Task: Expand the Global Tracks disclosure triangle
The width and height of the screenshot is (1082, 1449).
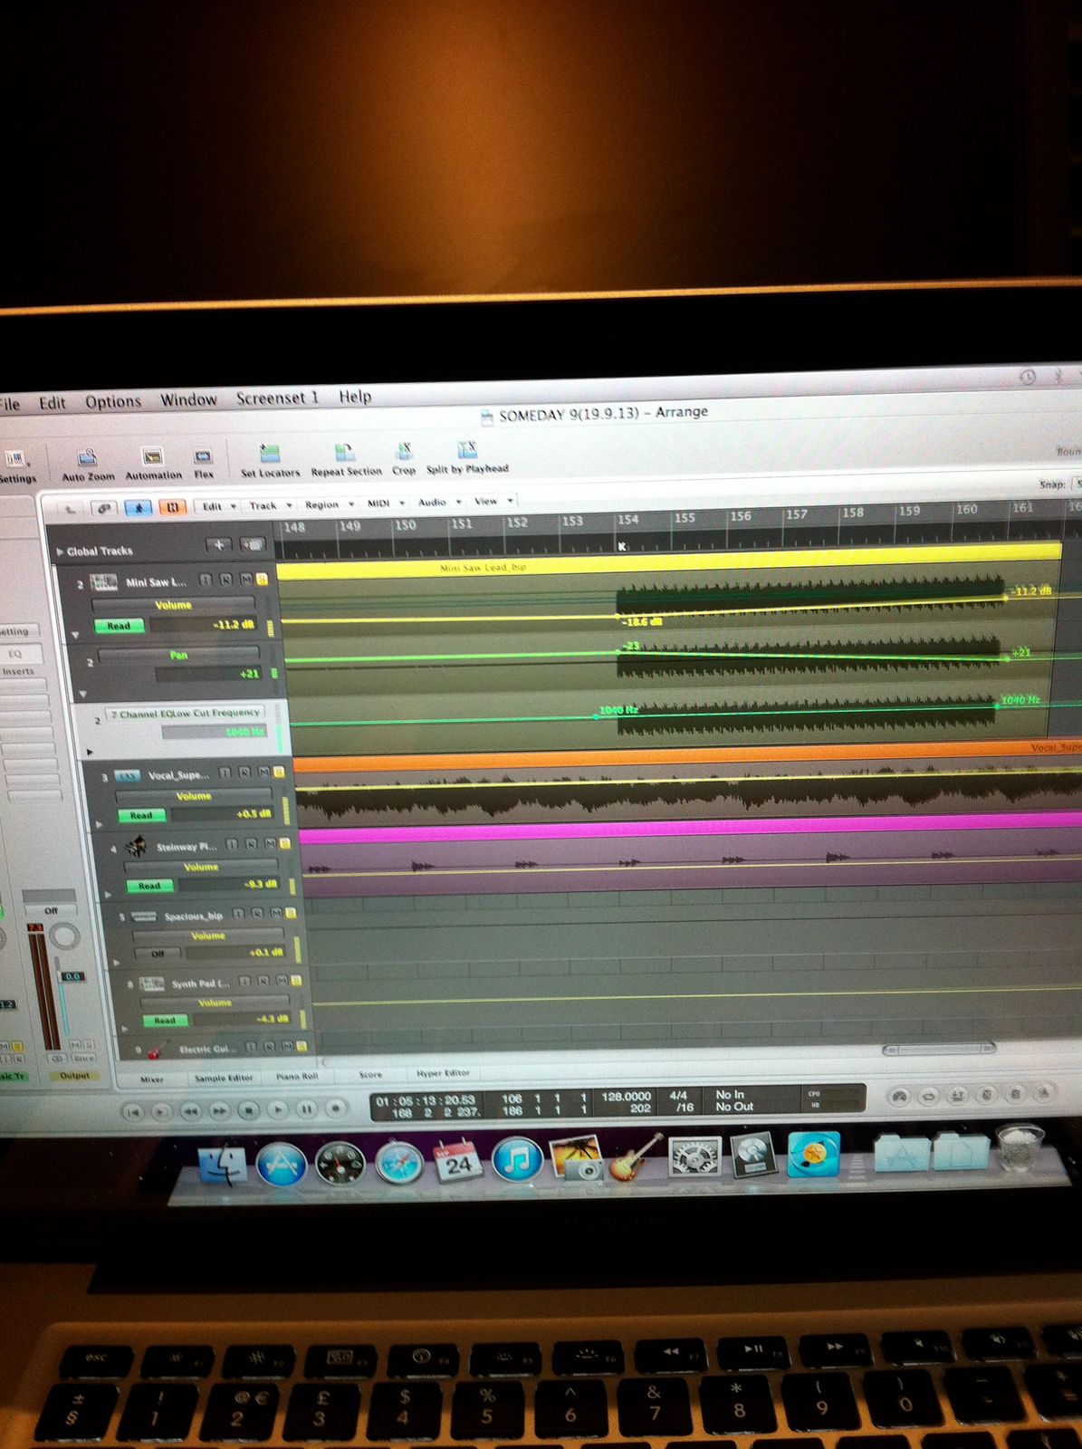Action: 60,552
